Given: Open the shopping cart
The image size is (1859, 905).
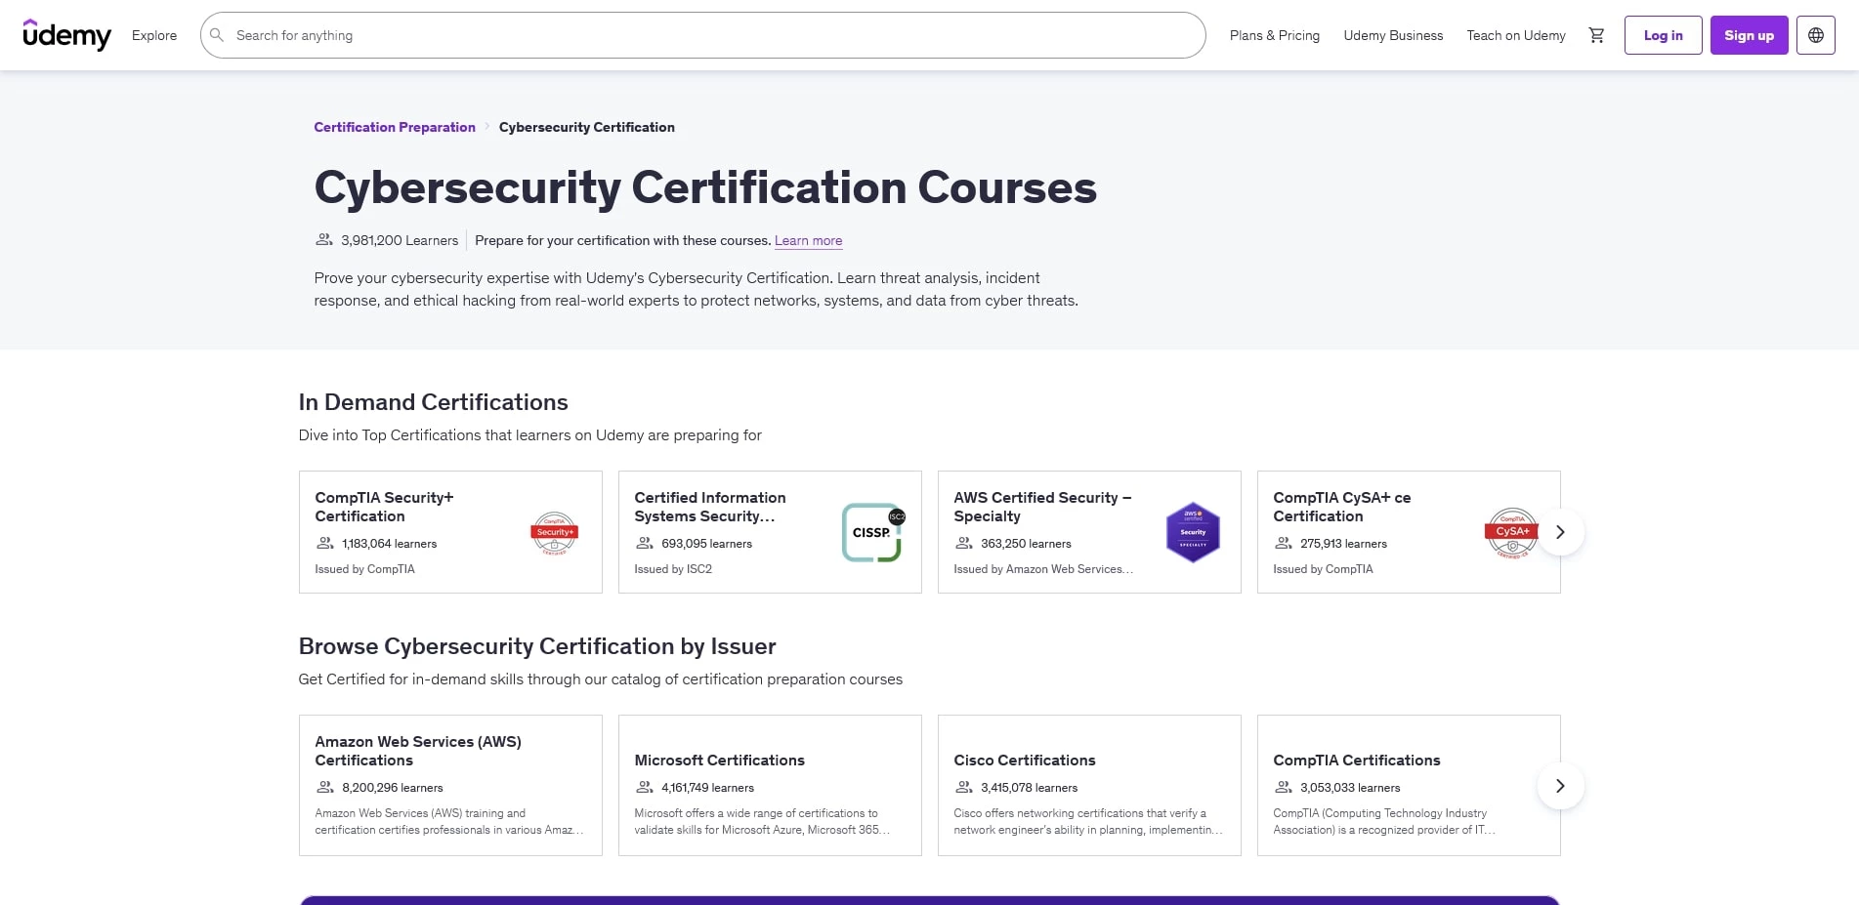Looking at the screenshot, I should [x=1596, y=35].
